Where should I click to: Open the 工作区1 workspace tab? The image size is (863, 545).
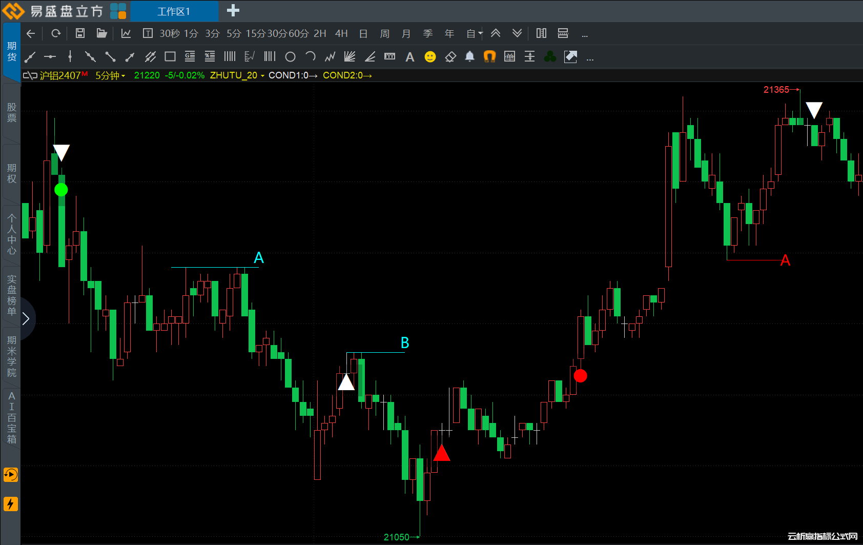click(x=174, y=11)
